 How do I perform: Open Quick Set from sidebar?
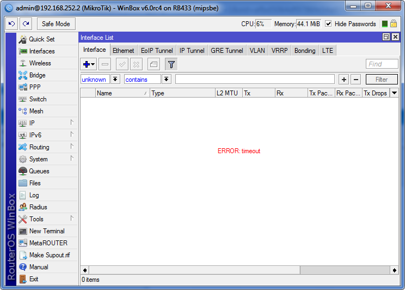click(47, 39)
